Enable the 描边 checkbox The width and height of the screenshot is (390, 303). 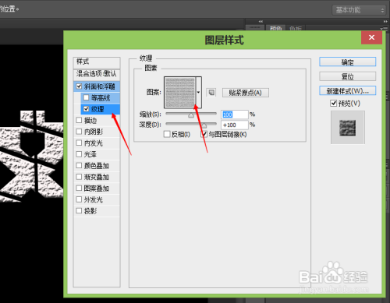click(79, 120)
